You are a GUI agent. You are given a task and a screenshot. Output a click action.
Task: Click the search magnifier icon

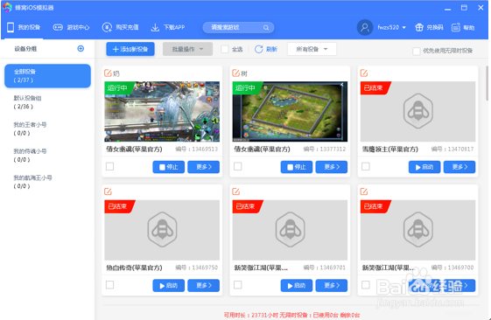tap(266, 27)
